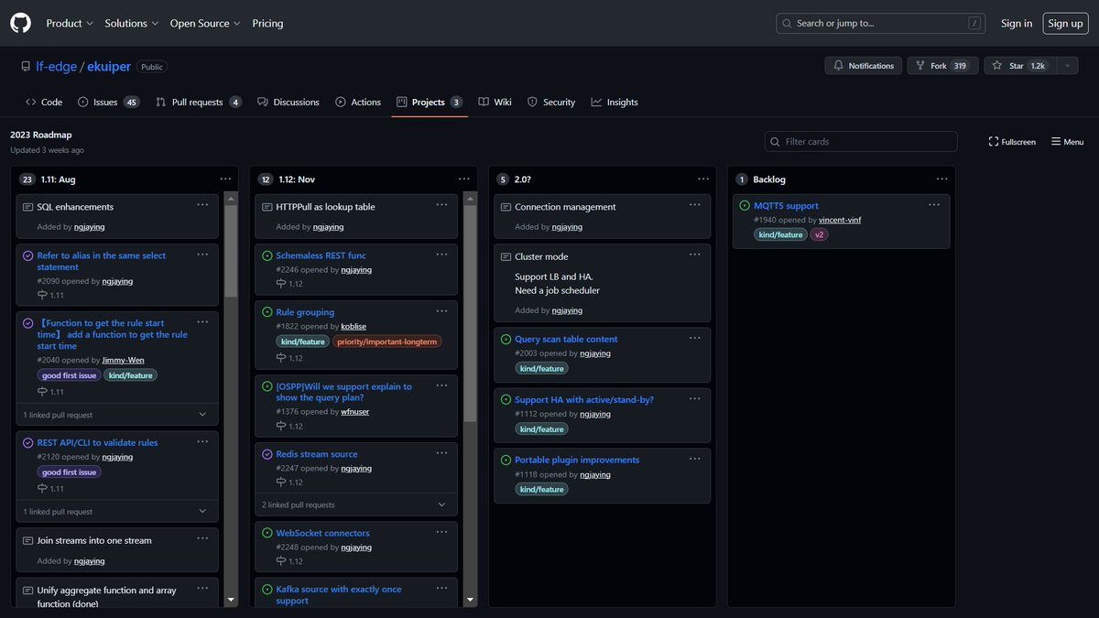
Task: Open options for Rule grouping card
Action: click(x=441, y=310)
